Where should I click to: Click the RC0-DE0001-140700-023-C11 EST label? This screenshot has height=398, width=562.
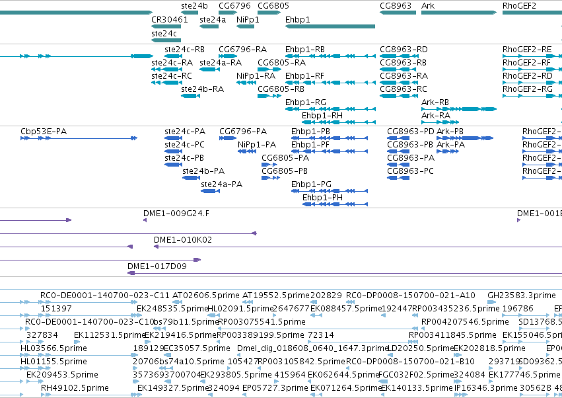point(104,296)
